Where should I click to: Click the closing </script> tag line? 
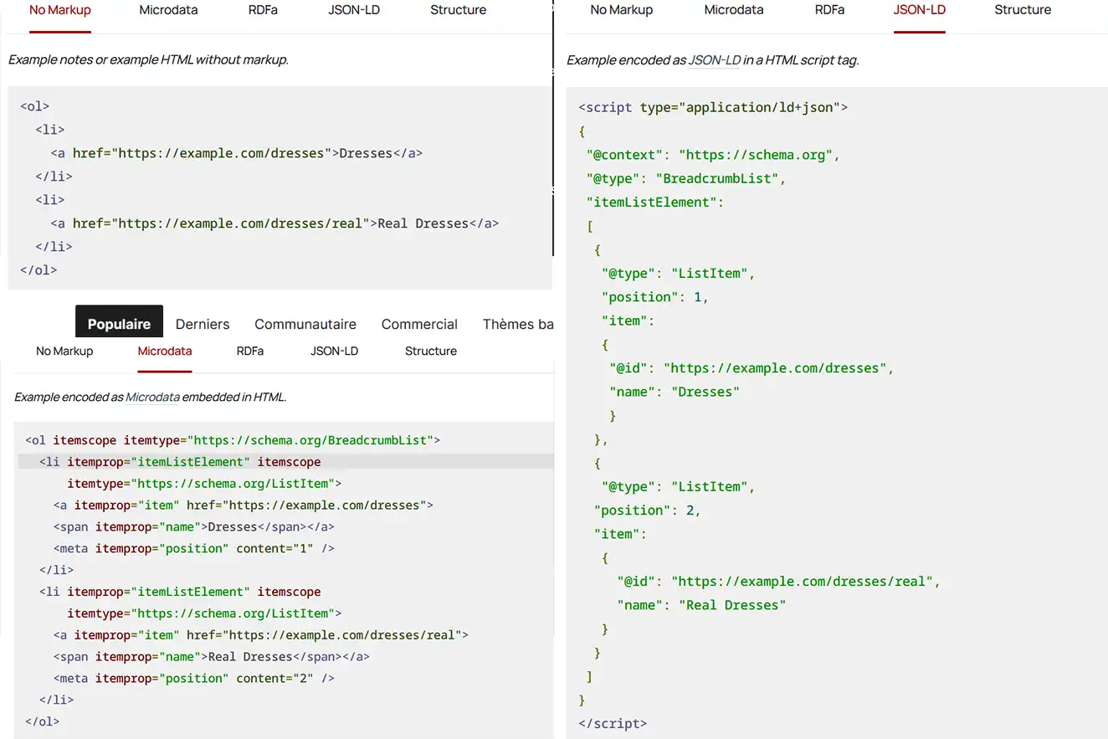[613, 724]
